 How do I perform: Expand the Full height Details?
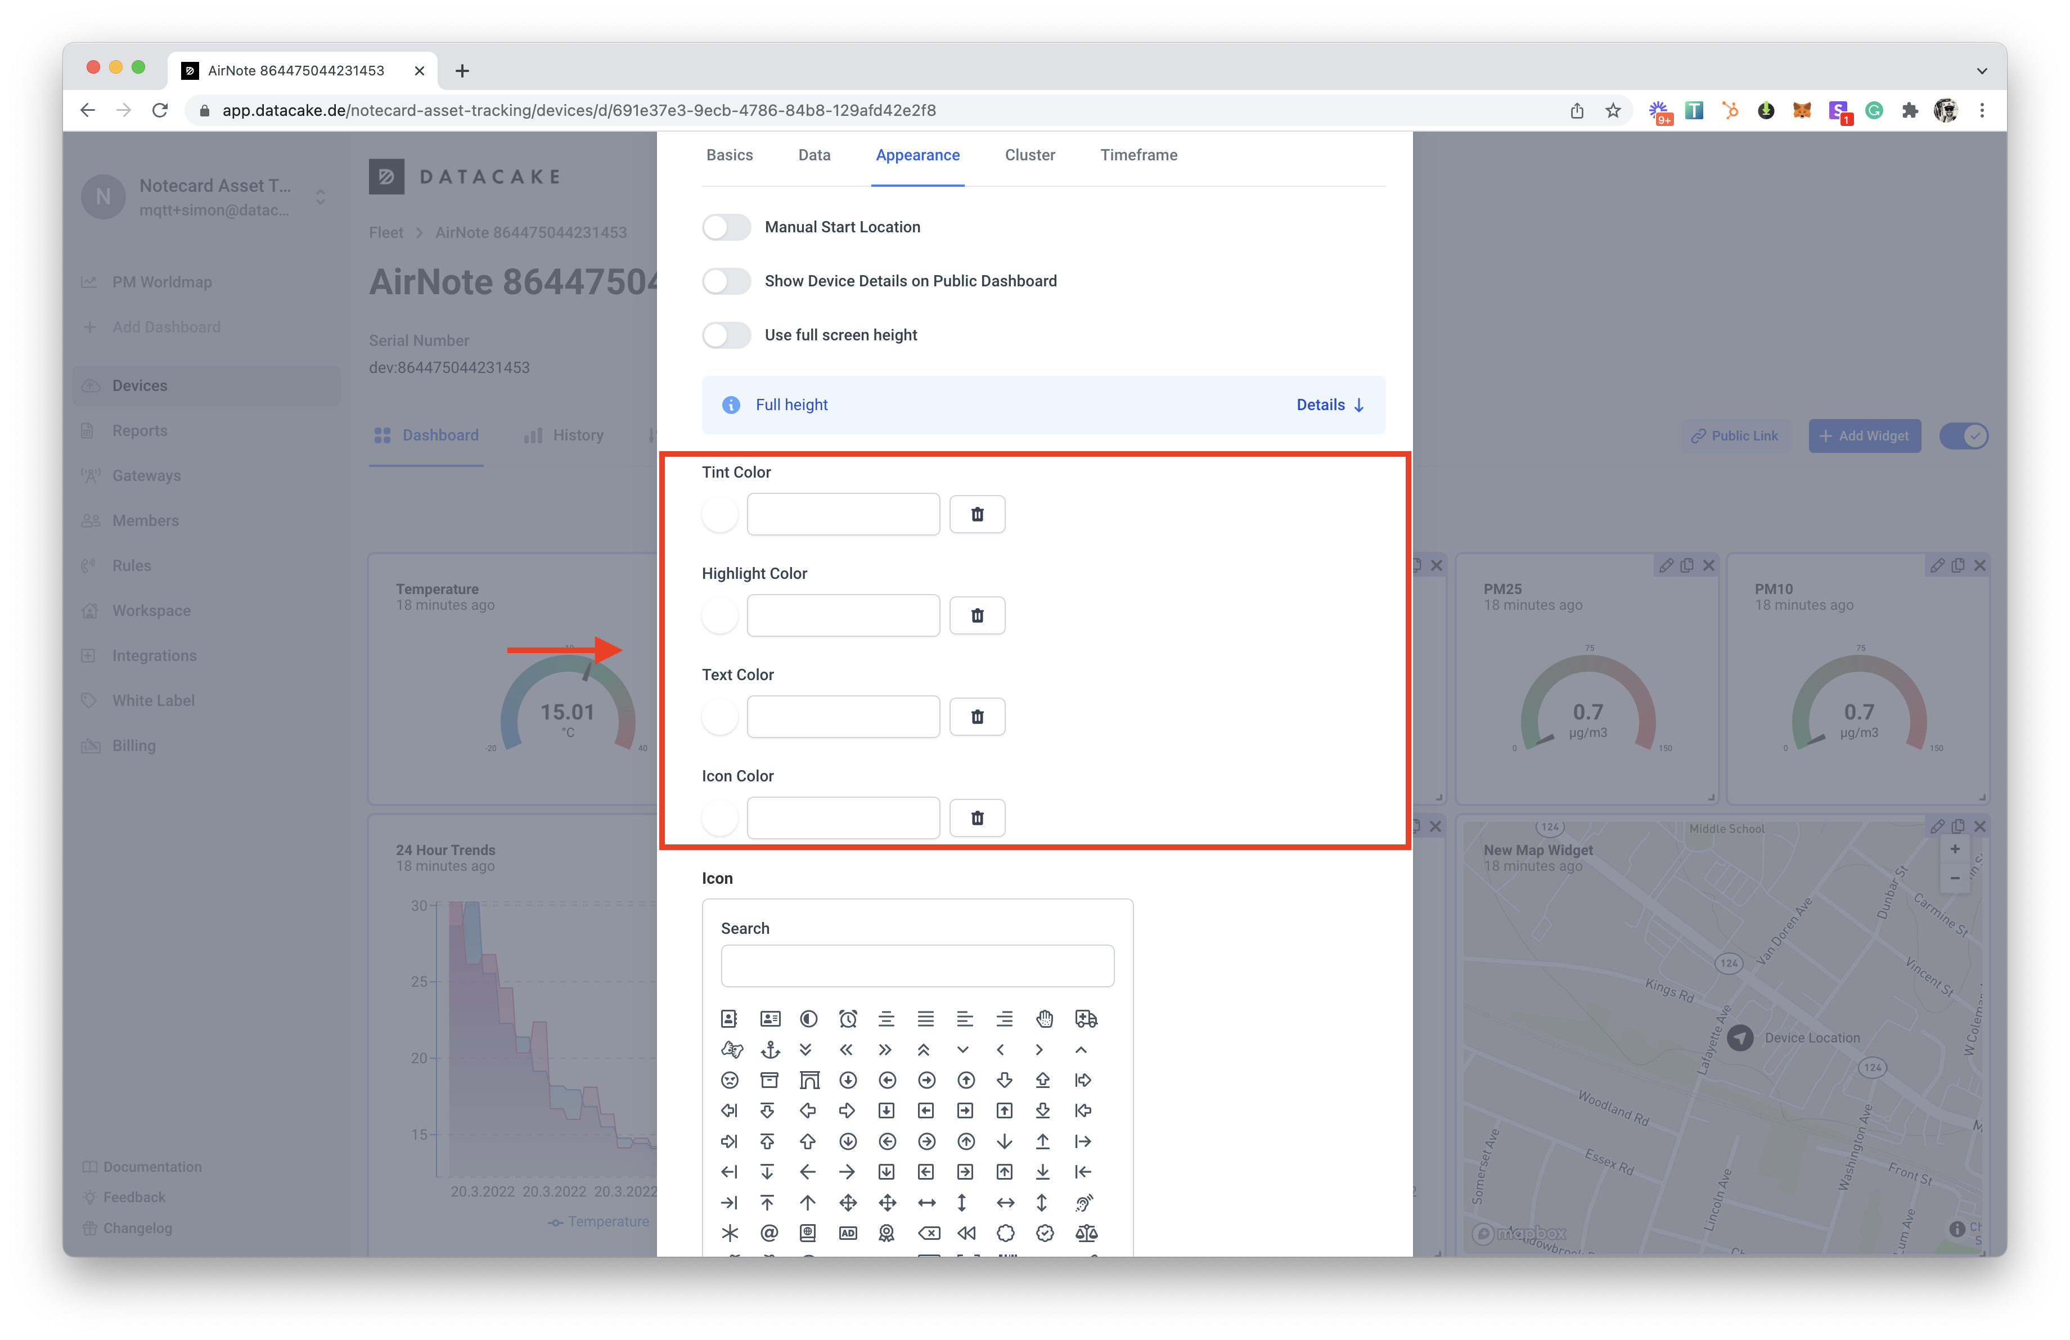1330,404
